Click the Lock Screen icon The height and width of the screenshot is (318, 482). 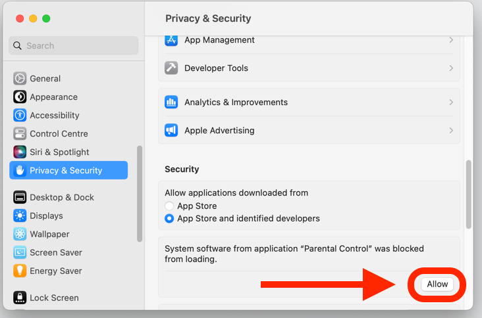click(20, 298)
